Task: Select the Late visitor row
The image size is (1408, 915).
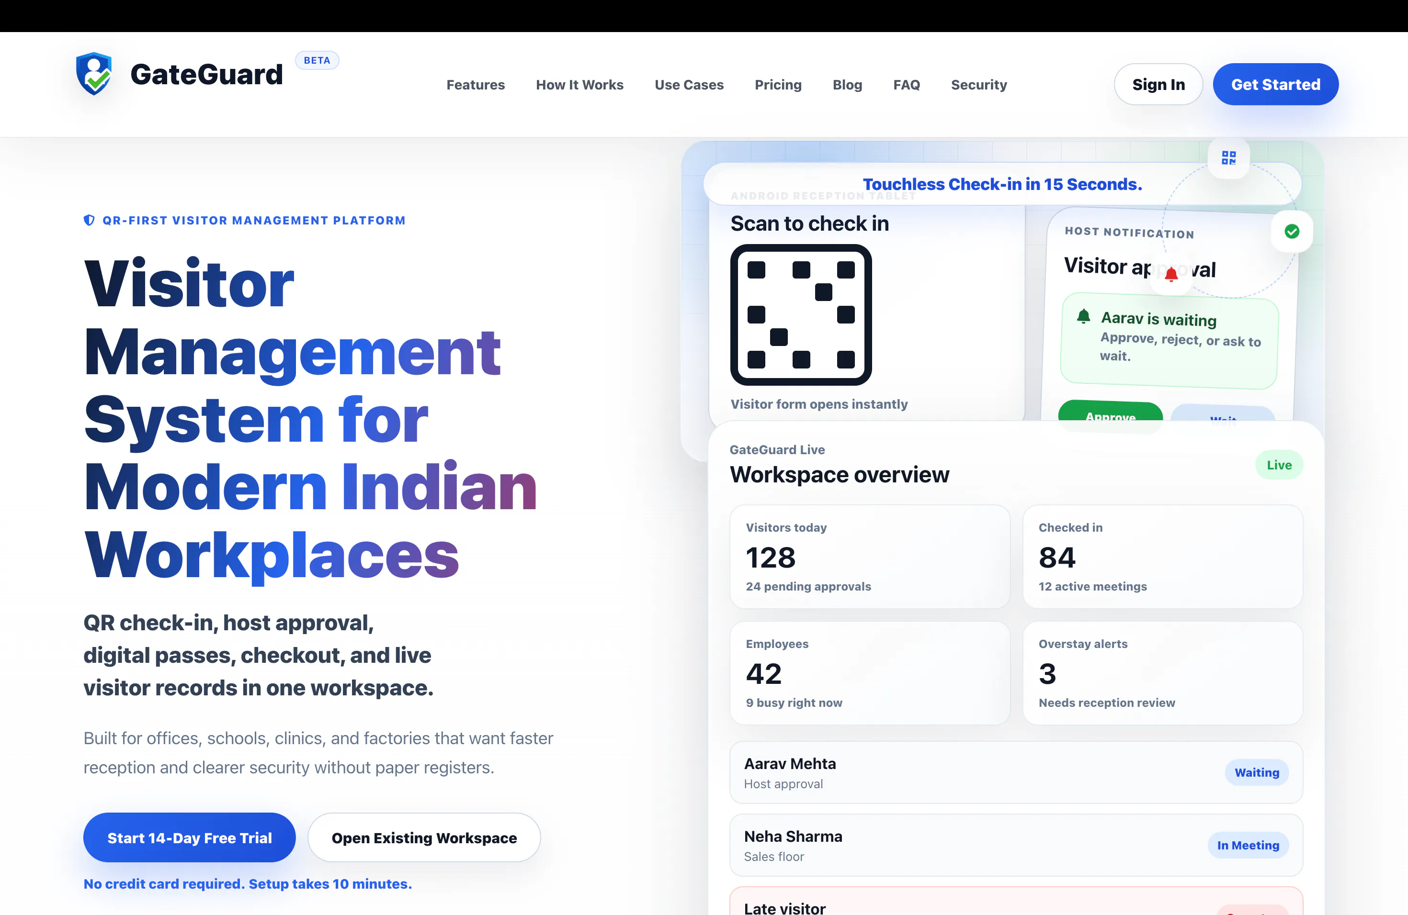Action: click(x=1016, y=901)
